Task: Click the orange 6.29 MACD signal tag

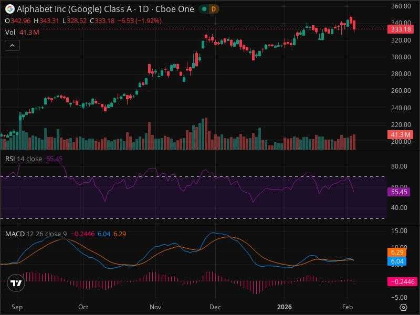Action: pyautogui.click(x=397, y=253)
